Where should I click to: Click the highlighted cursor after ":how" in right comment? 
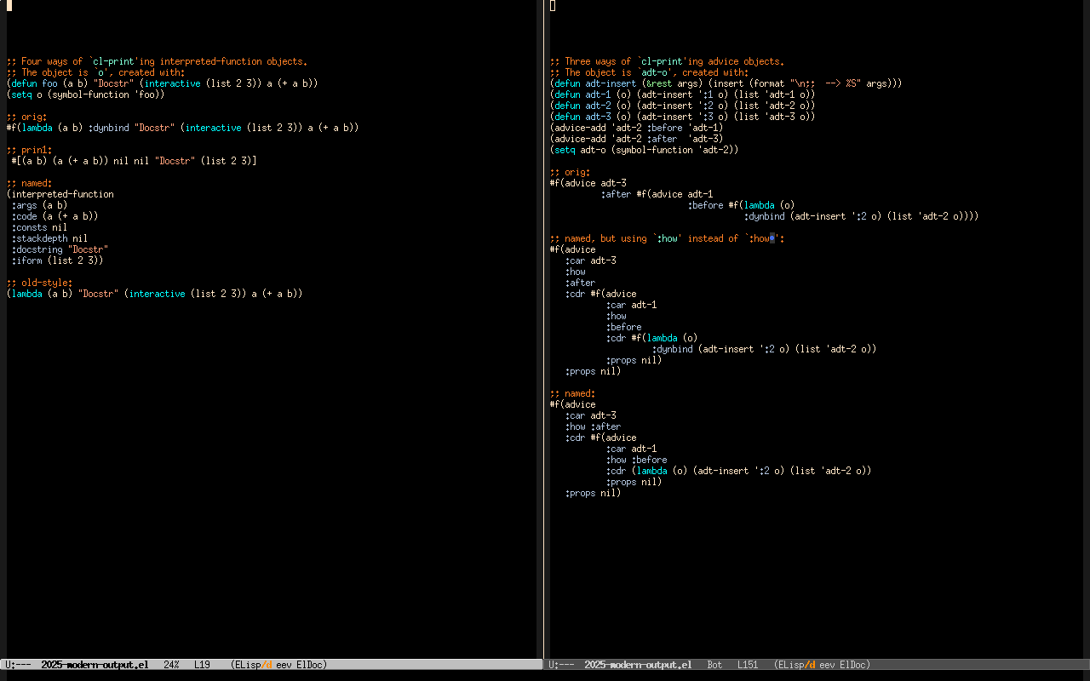click(x=772, y=238)
